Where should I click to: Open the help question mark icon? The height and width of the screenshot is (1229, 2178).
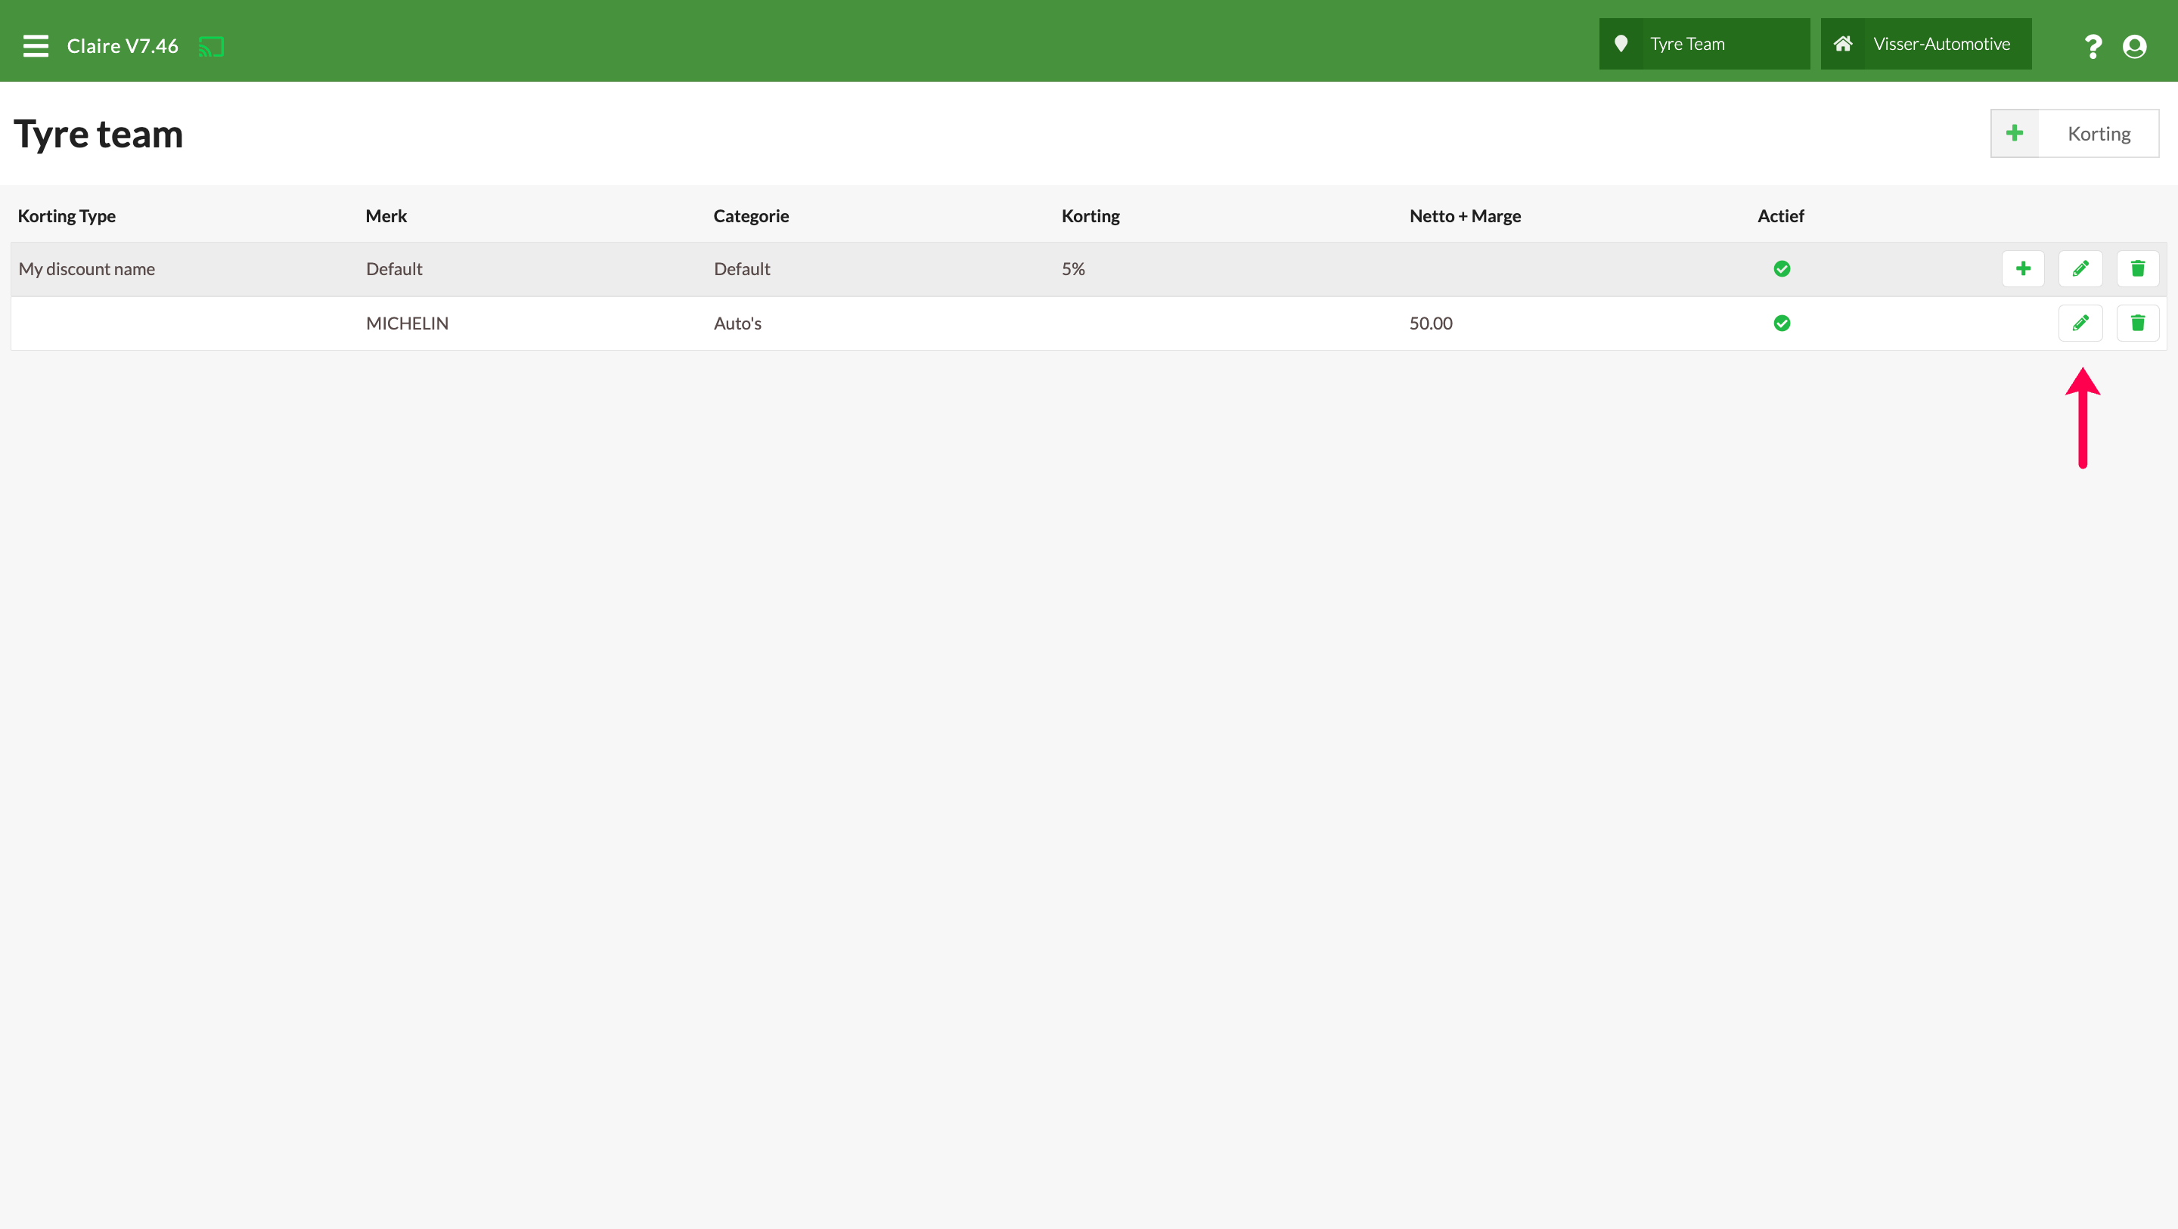coord(2093,45)
